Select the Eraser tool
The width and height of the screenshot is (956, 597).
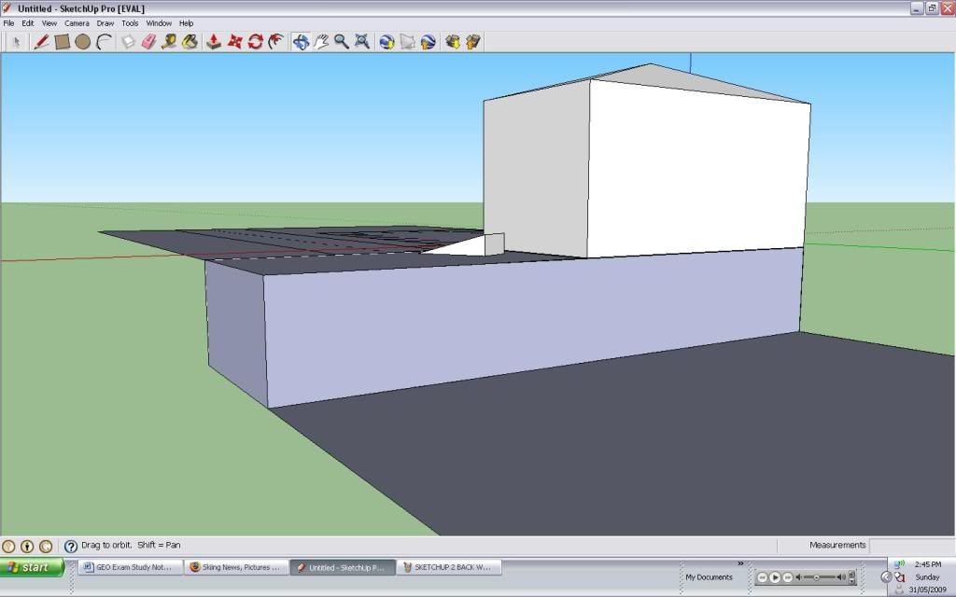point(146,41)
